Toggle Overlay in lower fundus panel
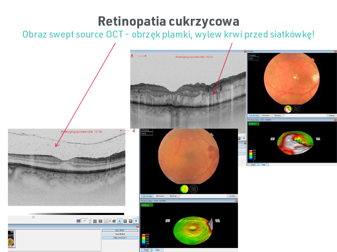Image resolution: width=337 pixels, height=252 pixels. 147,130
